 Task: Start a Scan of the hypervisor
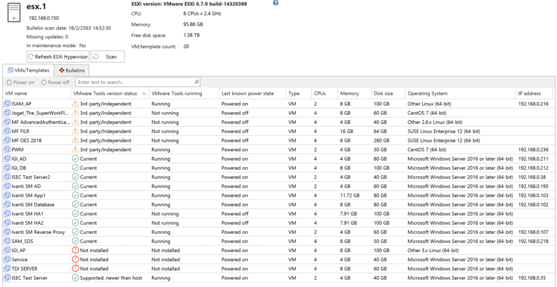click(x=108, y=57)
